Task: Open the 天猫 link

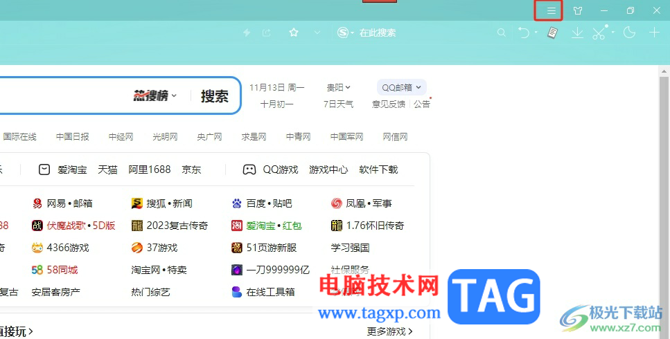Action: 107,169
